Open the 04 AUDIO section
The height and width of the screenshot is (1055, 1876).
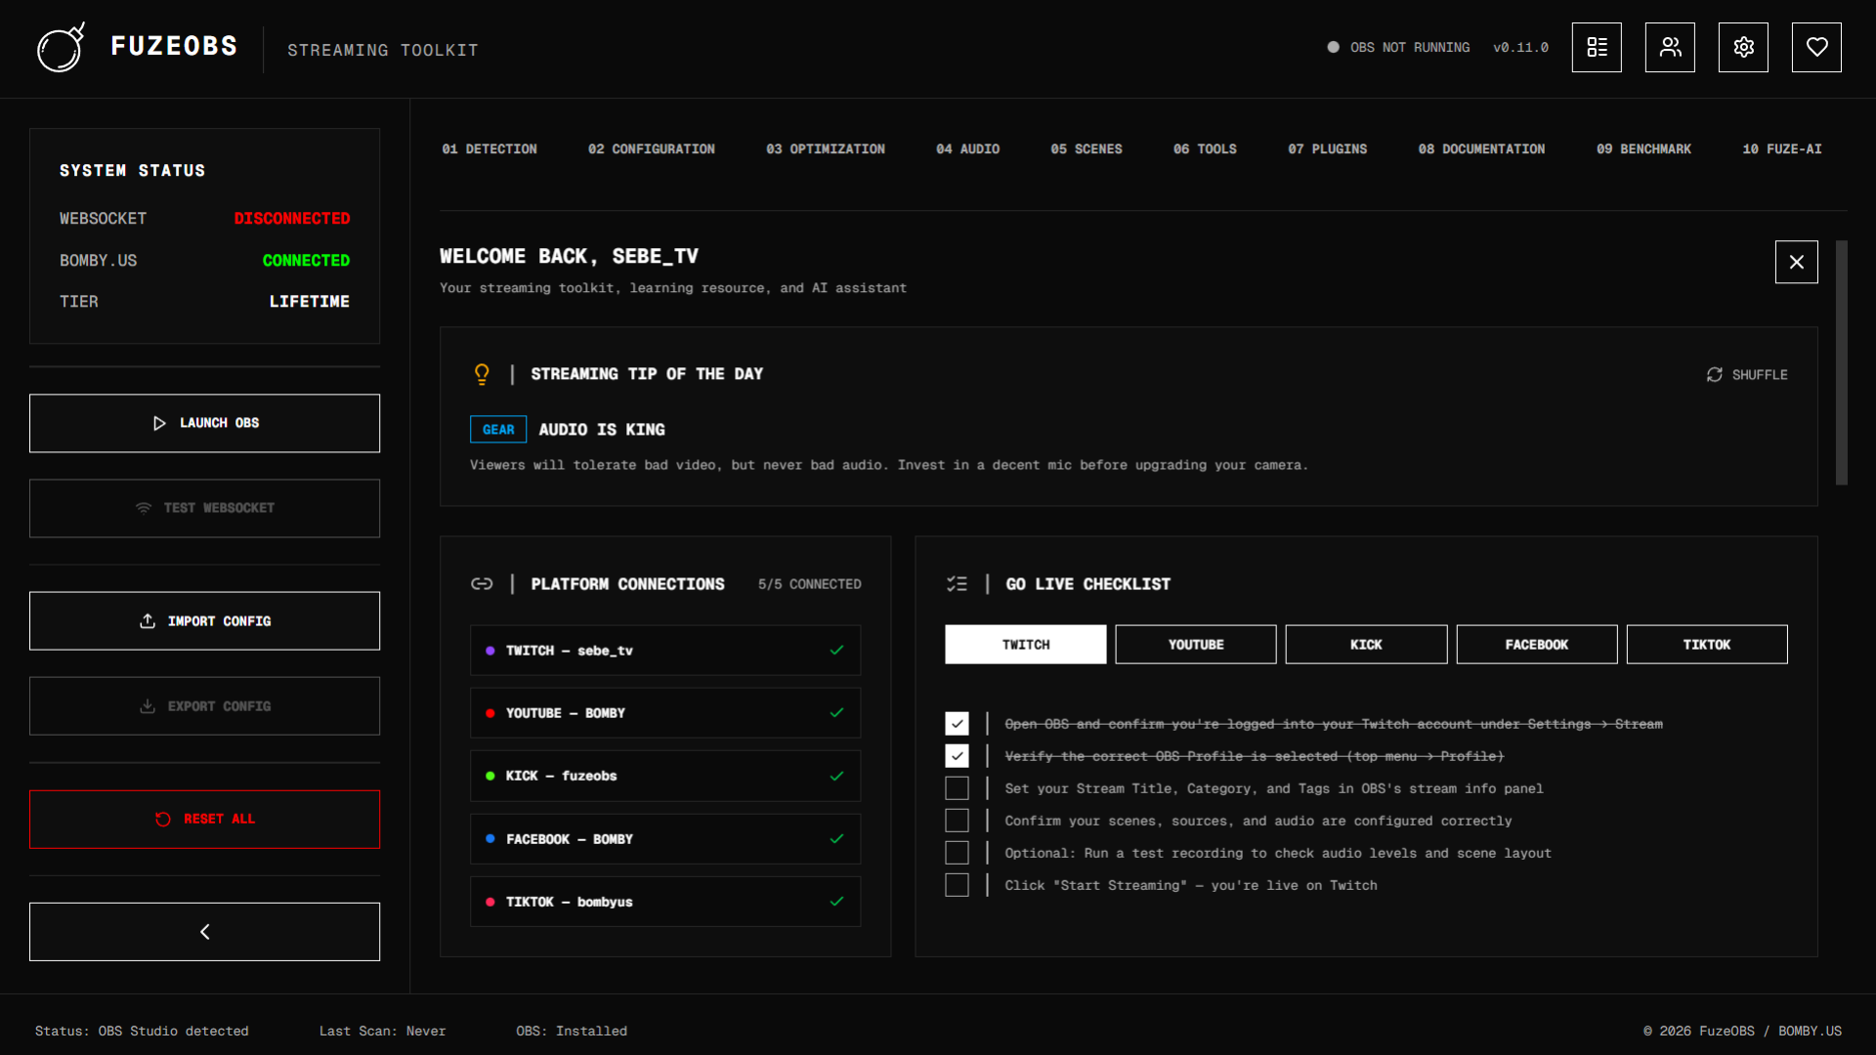[x=967, y=148]
